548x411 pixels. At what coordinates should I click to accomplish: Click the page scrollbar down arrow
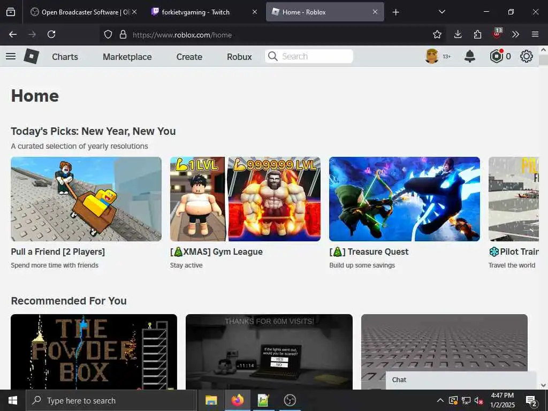544,385
